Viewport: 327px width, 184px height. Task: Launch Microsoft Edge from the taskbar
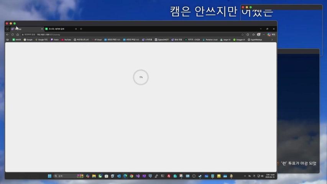pos(125,176)
